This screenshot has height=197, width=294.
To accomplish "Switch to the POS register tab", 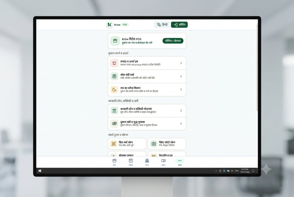I will [x=147, y=162].
